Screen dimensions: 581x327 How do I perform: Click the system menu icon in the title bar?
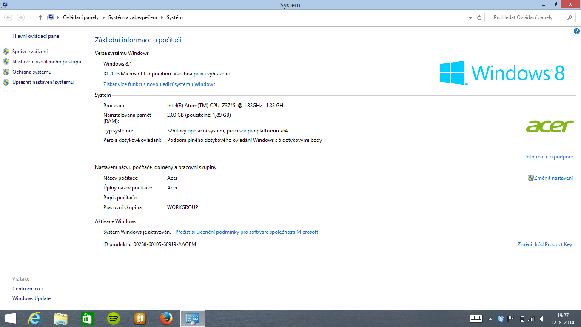point(4,5)
